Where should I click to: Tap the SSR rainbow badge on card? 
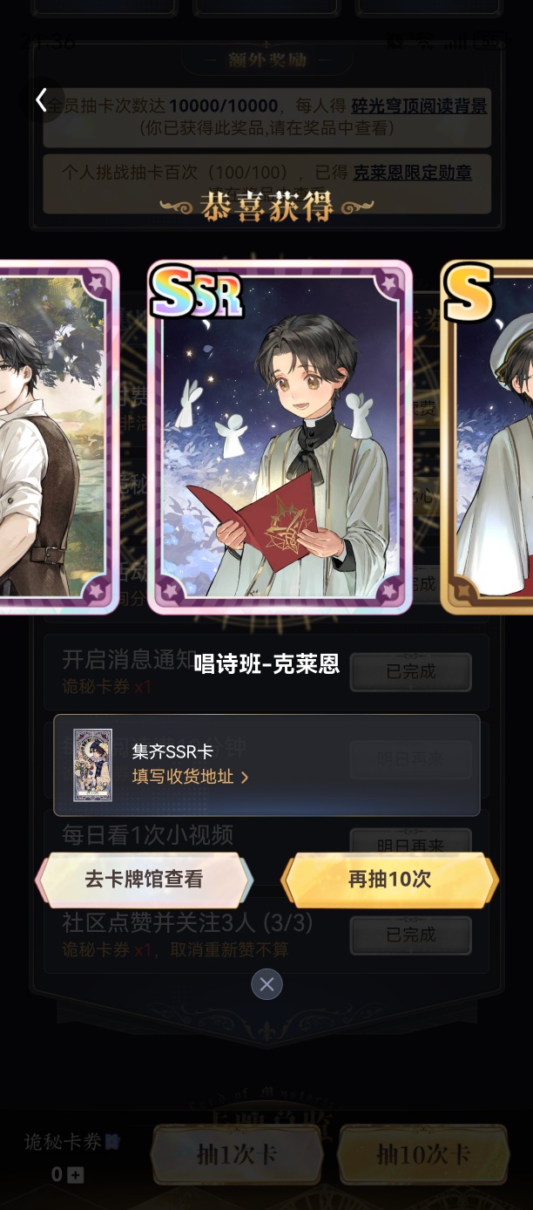point(195,293)
